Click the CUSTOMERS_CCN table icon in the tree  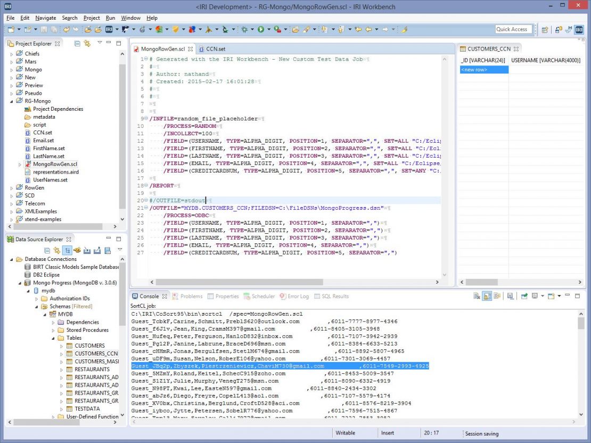(69, 354)
